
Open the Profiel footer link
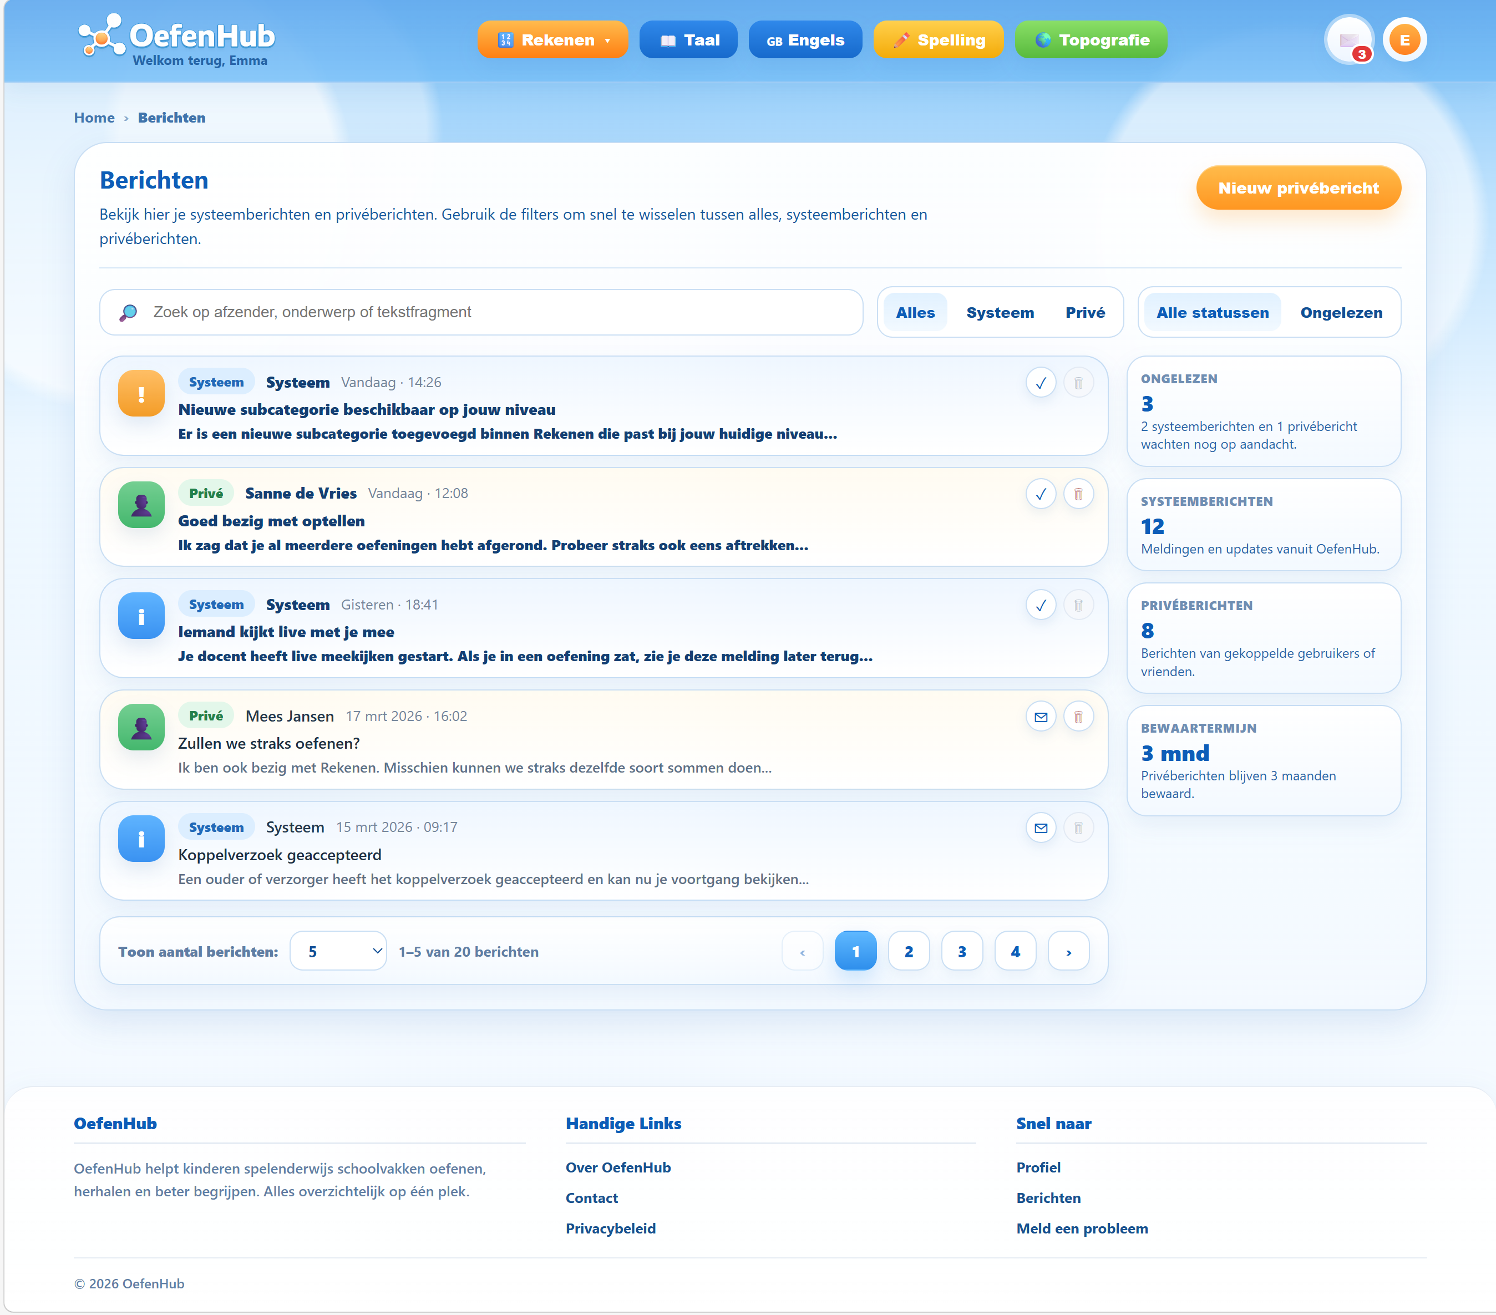point(1038,1167)
